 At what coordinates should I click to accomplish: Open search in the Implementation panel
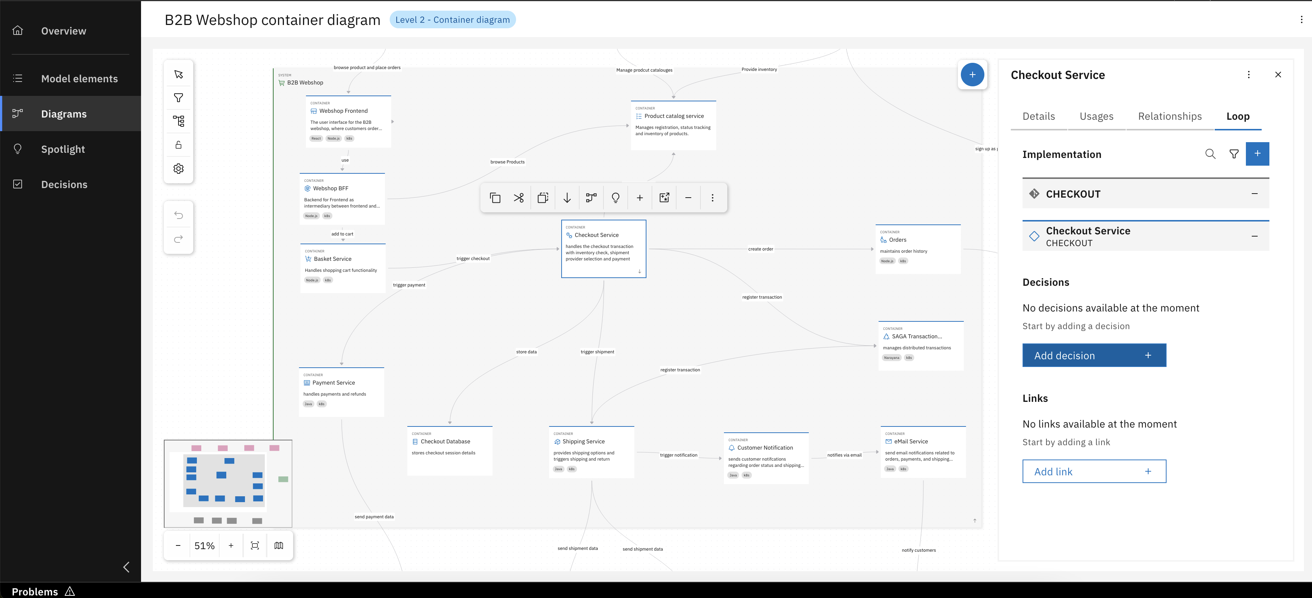click(1210, 154)
